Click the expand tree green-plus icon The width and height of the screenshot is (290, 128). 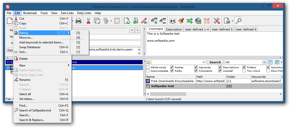tap(154, 21)
